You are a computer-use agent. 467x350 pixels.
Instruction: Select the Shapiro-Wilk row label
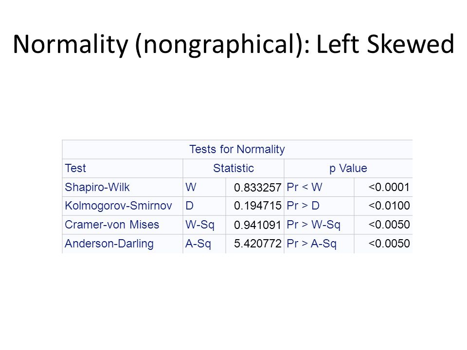pos(97,187)
